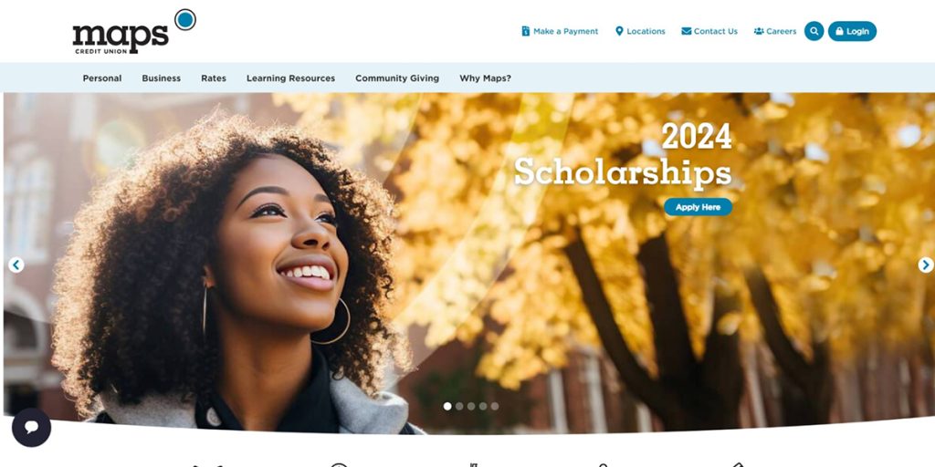Click the Maps Credit Union logo
The height and width of the screenshot is (467, 935).
coord(134,32)
